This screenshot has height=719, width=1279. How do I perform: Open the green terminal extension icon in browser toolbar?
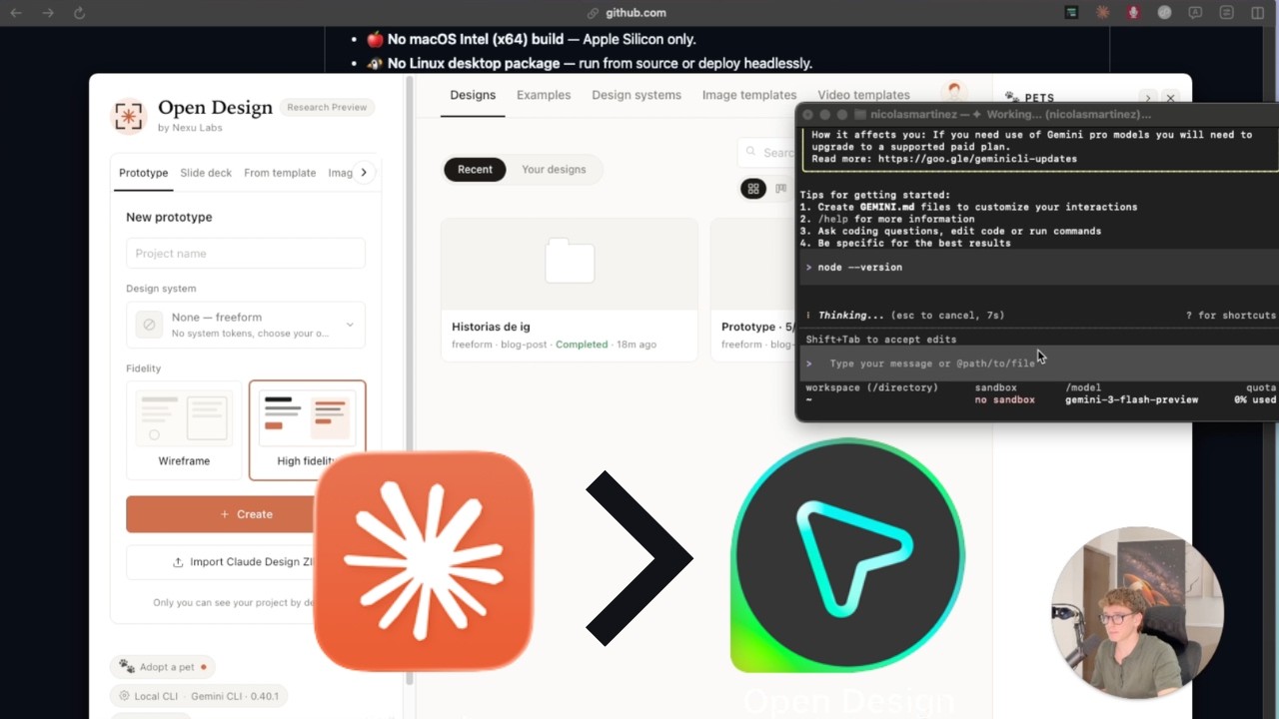coord(1071,13)
